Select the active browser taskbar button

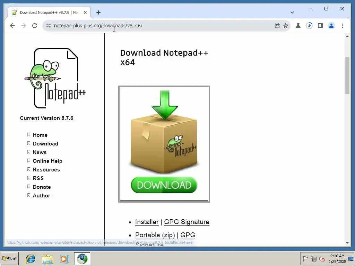coord(82,259)
